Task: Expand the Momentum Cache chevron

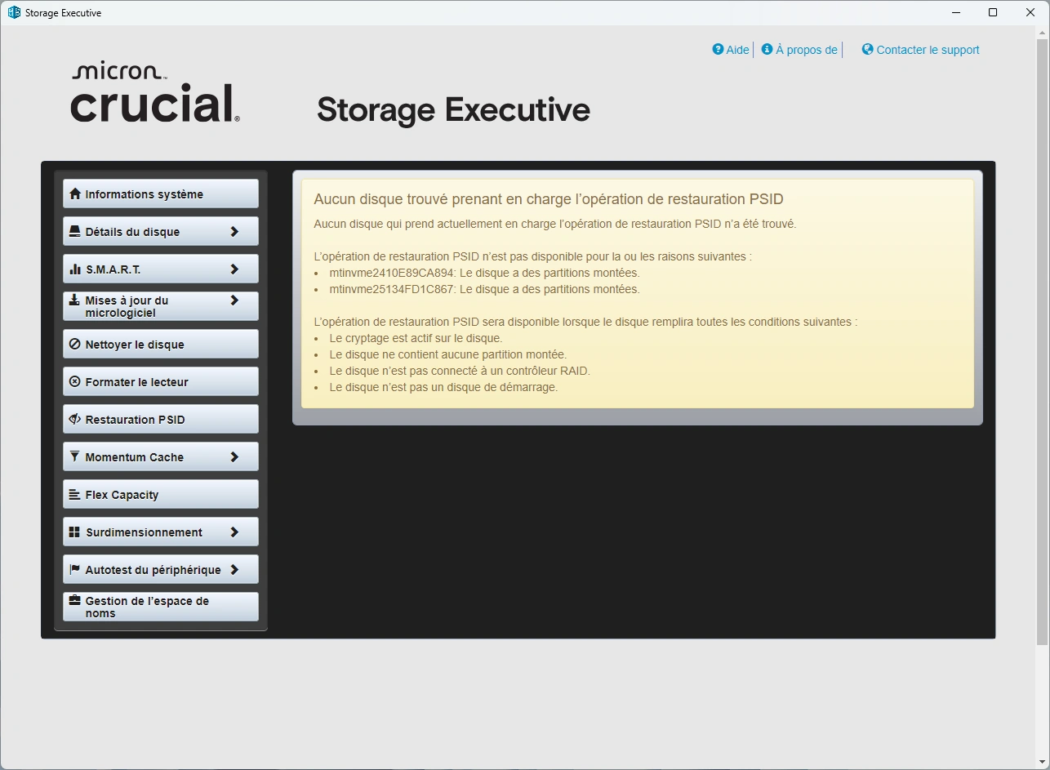Action: (234, 456)
